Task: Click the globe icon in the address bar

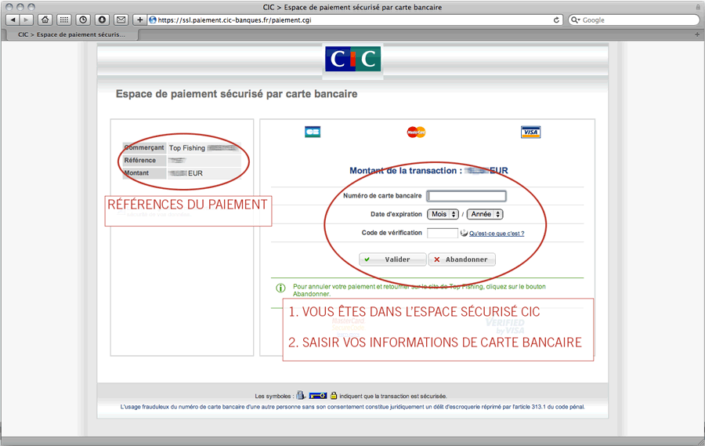Action: point(153,20)
